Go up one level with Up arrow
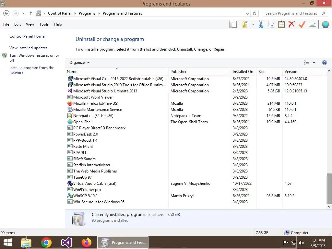This screenshot has height=249, width=332. coord(31,13)
